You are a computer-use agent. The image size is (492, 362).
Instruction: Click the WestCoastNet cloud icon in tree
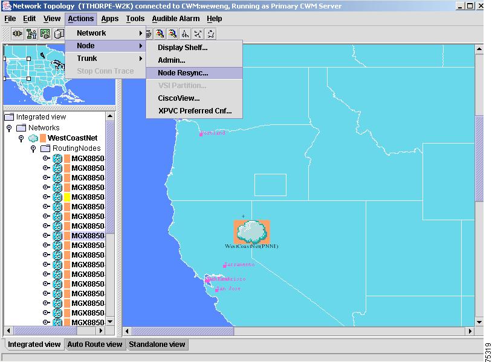(x=33, y=138)
